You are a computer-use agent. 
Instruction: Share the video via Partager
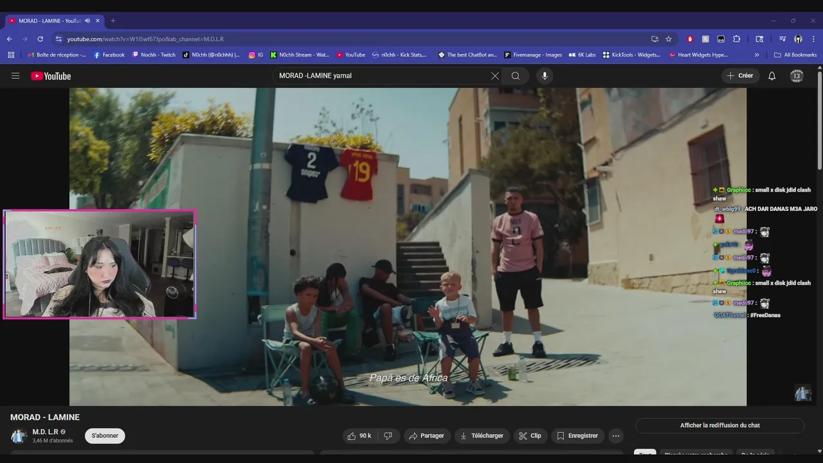click(x=427, y=436)
